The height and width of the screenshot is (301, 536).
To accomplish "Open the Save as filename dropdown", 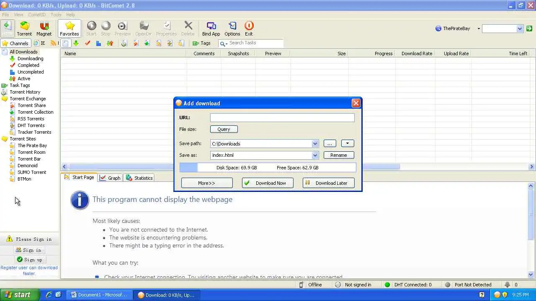I will click(315, 155).
